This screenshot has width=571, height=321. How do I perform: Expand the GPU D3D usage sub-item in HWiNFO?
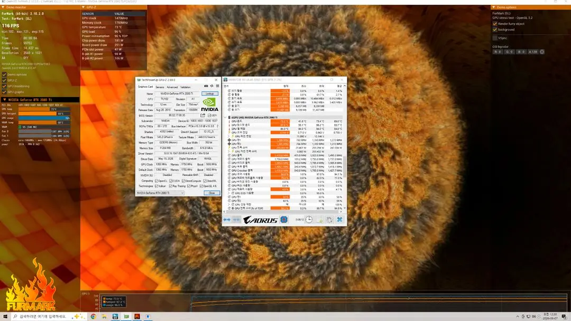pyautogui.click(x=229, y=193)
